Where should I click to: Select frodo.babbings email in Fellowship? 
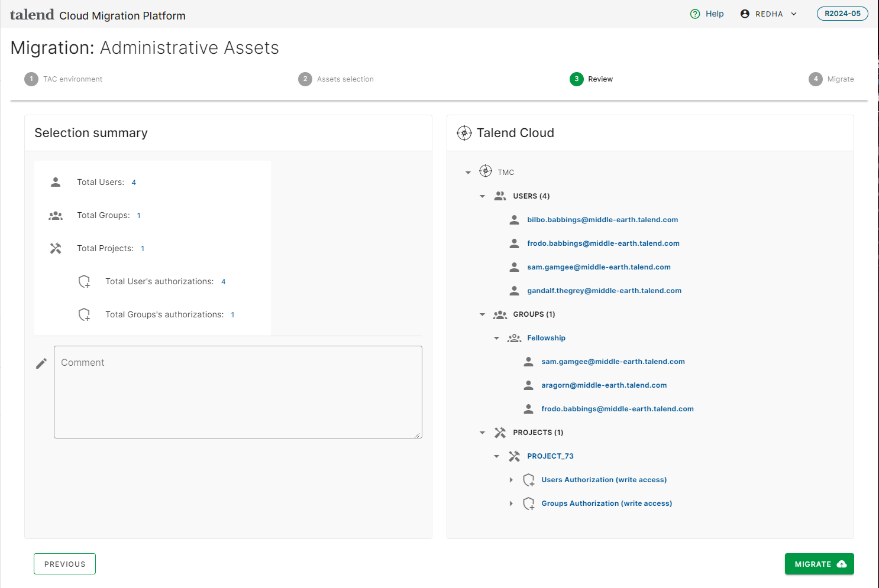point(618,409)
